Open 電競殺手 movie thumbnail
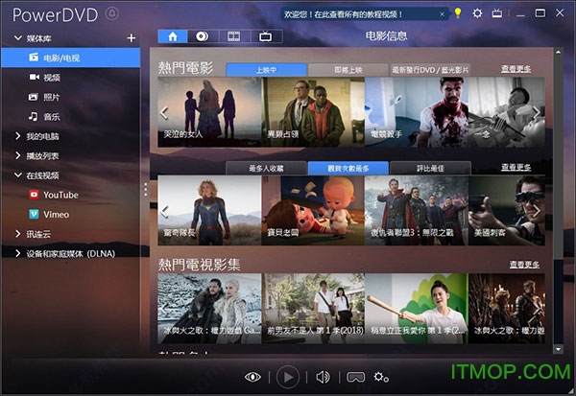This screenshot has height=396, width=576. [417, 112]
